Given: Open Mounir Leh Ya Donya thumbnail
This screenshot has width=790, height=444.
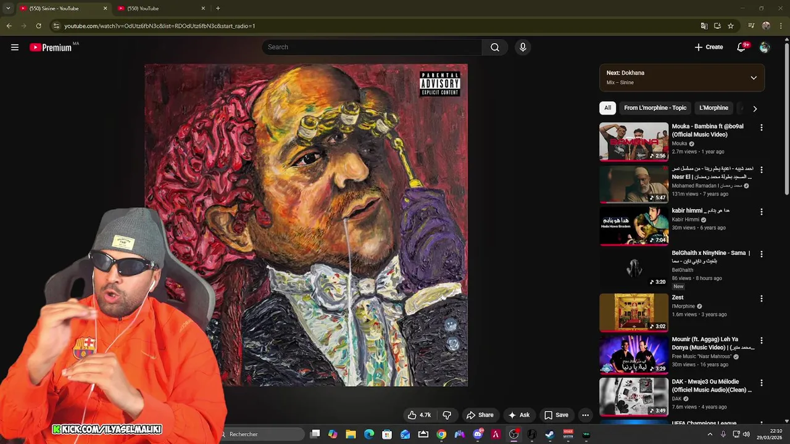Looking at the screenshot, I should pyautogui.click(x=634, y=355).
